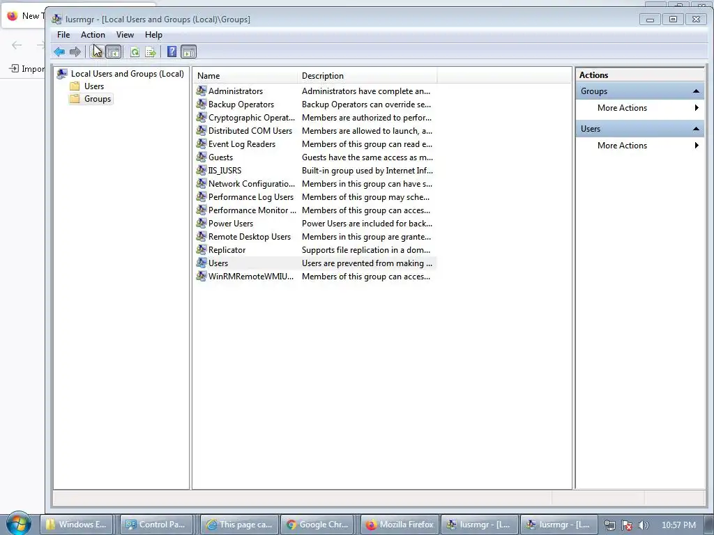Viewport: 714px width, 535px height.
Task: Click the Name column header
Action: (x=245, y=76)
